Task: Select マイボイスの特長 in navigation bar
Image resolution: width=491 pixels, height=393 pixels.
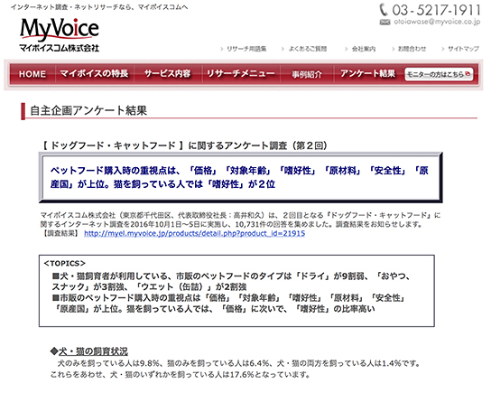Action: [x=94, y=74]
